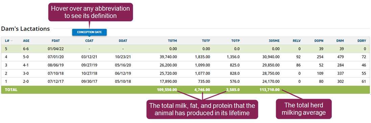The image size is (371, 123).
Task: Sort by the AGE column header
Action: click(x=26, y=41)
